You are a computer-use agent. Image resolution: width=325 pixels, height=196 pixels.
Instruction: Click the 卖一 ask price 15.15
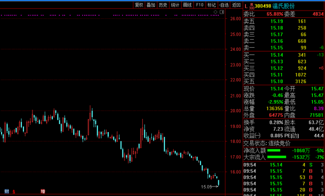[277, 48]
